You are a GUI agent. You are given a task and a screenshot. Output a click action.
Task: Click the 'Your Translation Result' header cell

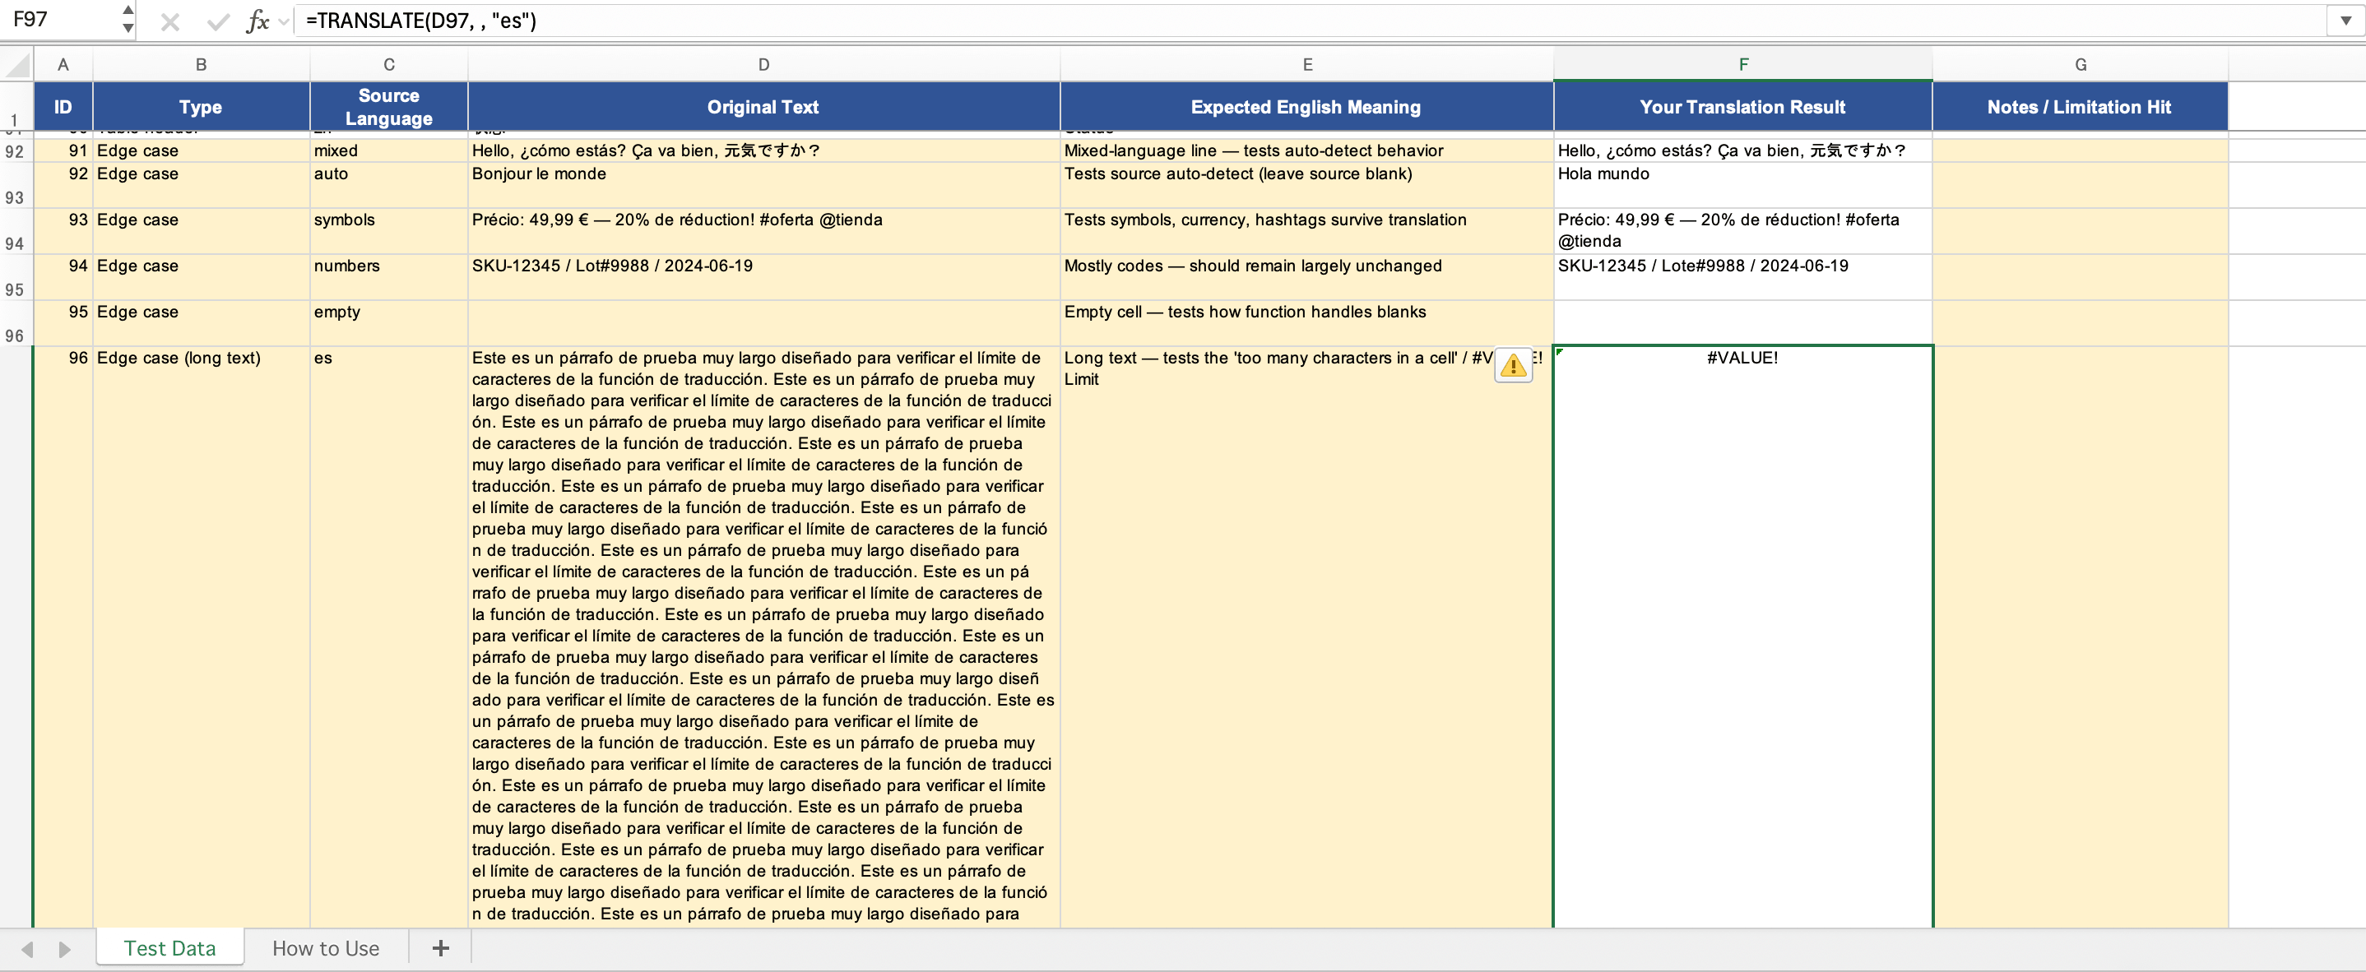[x=1742, y=106]
